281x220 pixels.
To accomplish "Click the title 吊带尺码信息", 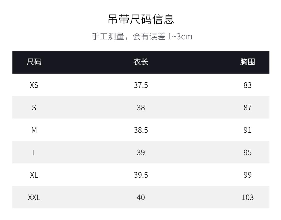I will point(141,19).
